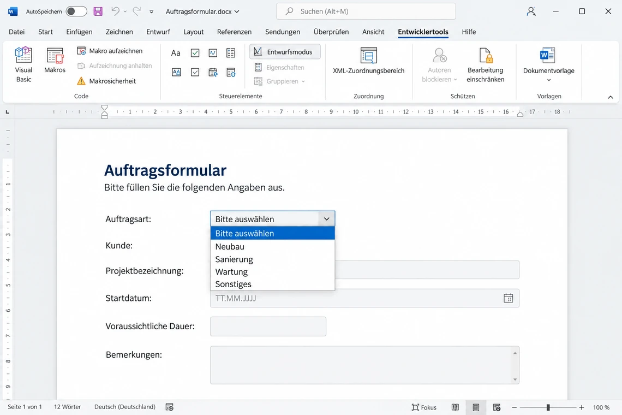Open the Quick Access Toolbar customize arrow
Image resolution: width=622 pixels, height=415 pixels.
(x=152, y=11)
